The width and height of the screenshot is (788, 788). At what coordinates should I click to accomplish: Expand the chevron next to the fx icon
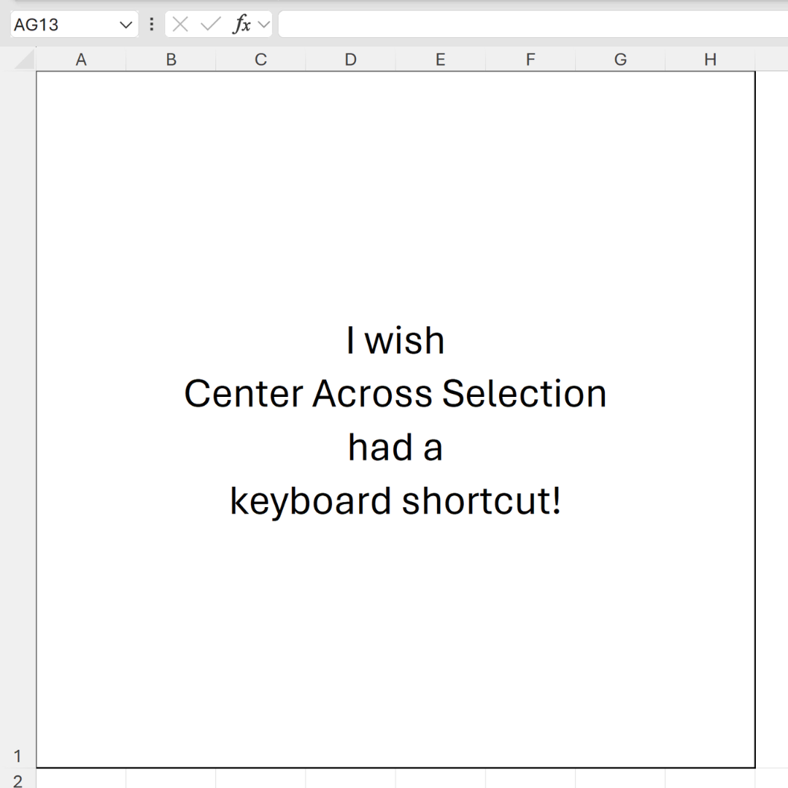click(263, 25)
